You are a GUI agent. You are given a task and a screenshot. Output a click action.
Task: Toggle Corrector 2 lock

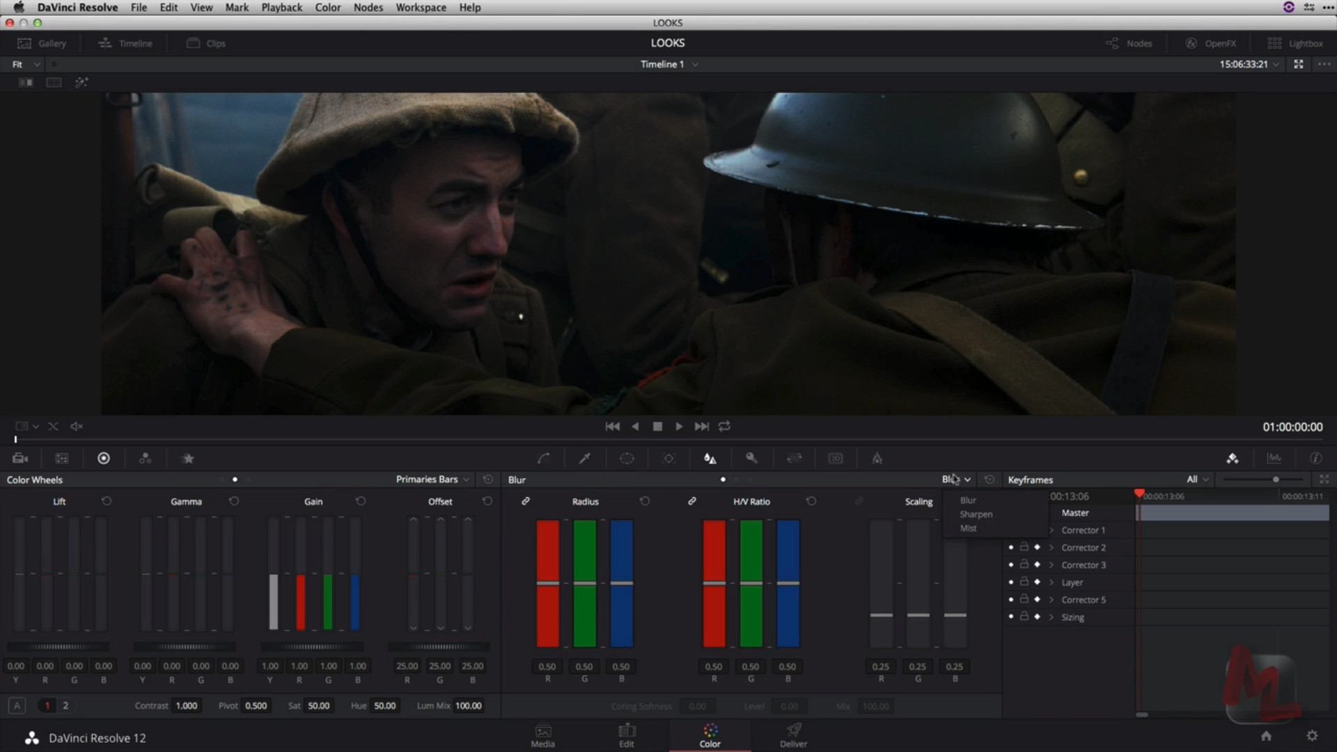click(1024, 547)
